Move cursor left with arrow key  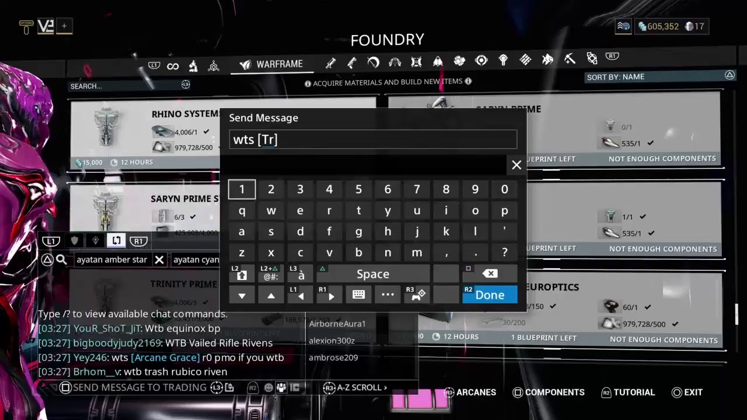click(300, 295)
